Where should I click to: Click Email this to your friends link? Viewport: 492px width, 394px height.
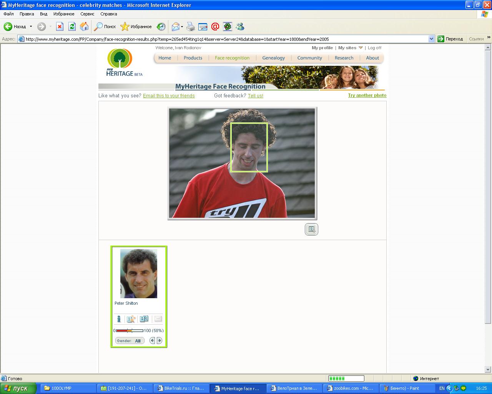[x=169, y=96]
